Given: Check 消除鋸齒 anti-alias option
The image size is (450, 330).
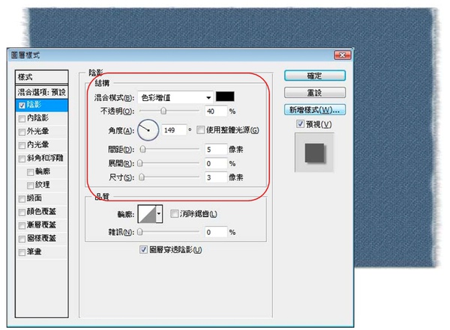Looking at the screenshot, I should 174,214.
